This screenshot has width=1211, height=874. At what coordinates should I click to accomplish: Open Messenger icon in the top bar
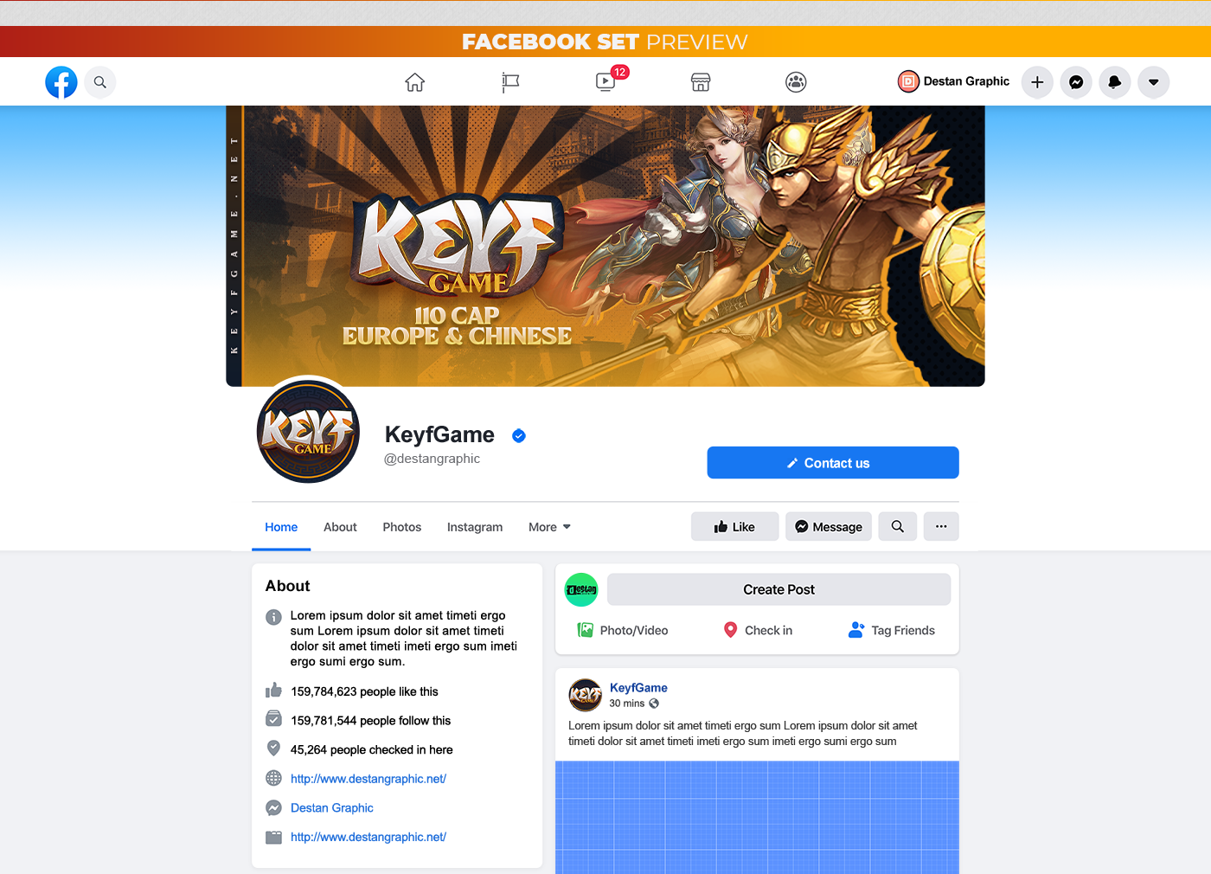1076,82
